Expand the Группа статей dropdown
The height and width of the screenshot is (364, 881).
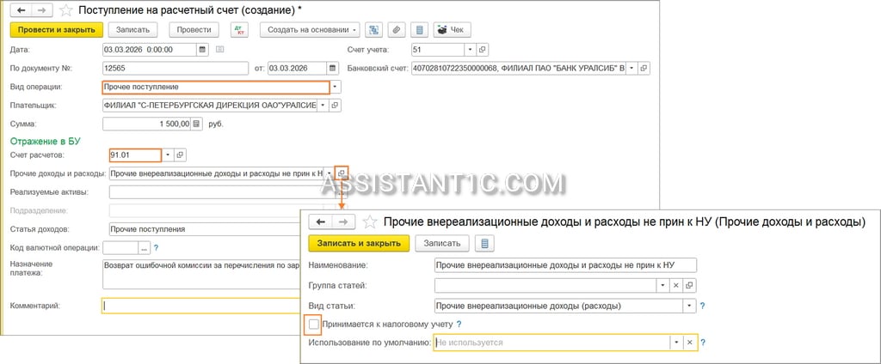[x=663, y=285]
